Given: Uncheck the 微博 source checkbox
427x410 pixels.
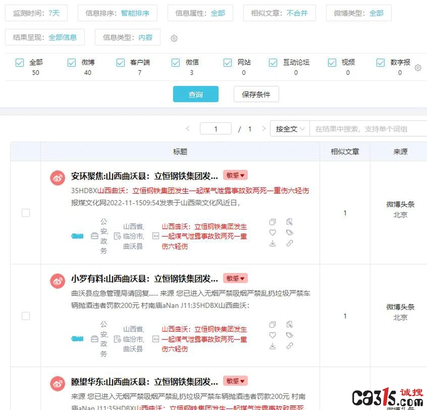Looking at the screenshot, I should tap(72, 62).
